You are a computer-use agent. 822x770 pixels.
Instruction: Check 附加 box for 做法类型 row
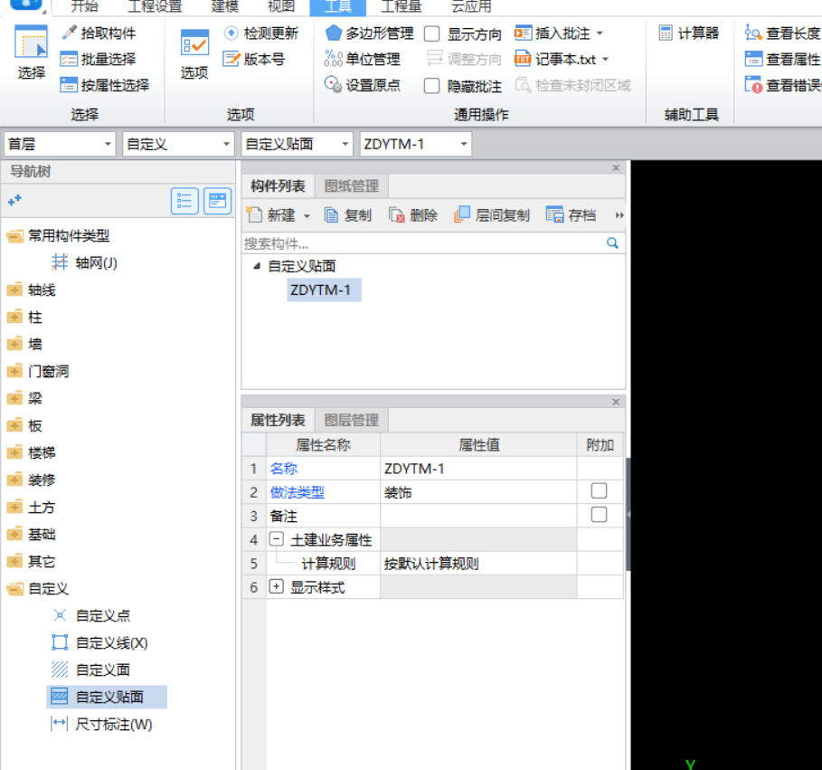(599, 491)
